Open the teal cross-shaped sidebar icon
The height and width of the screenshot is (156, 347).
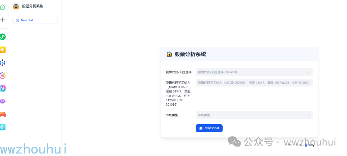pyautogui.click(x=3, y=127)
